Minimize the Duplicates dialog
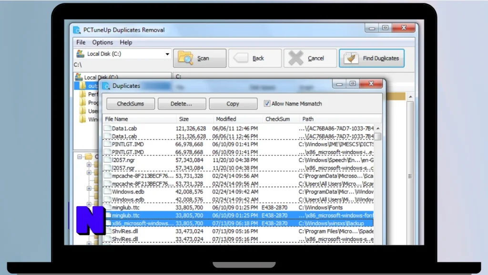Image resolution: width=488 pixels, height=275 pixels. tap(339, 83)
